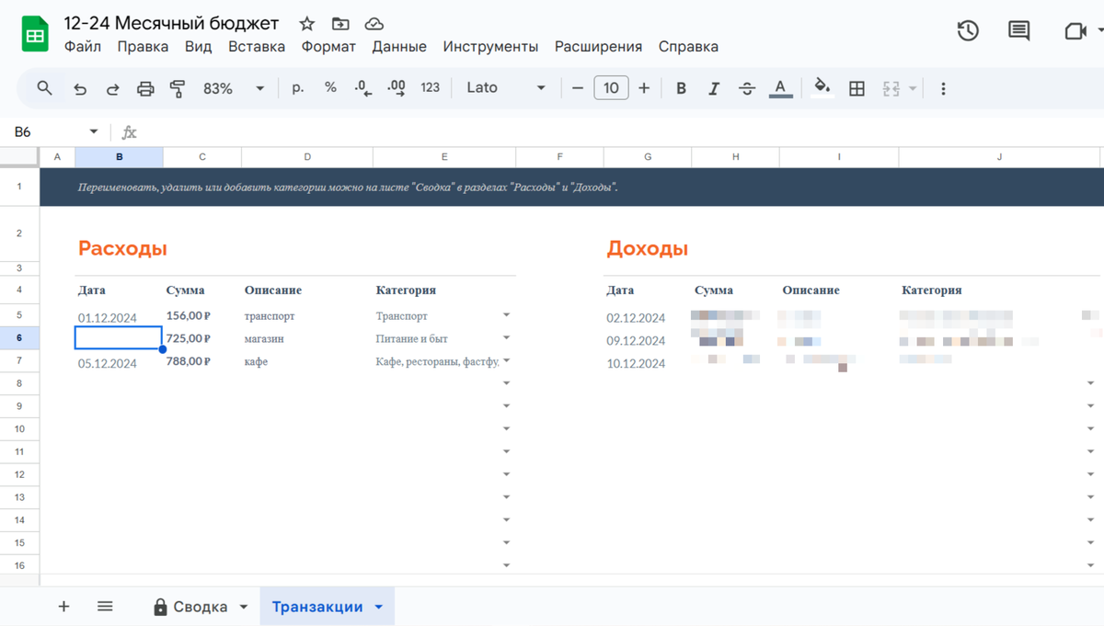Open the Правка menu
Screen dimensions: 1104x626
(x=143, y=46)
